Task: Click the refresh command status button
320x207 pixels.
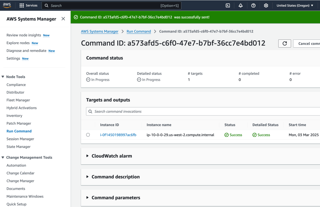Action: [284, 44]
